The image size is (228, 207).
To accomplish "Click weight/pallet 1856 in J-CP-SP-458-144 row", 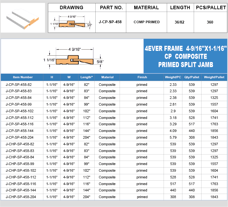I will point(214,131).
